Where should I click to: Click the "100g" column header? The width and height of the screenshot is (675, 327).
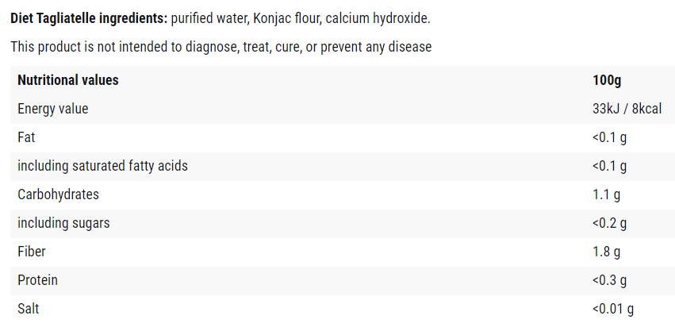click(x=607, y=80)
